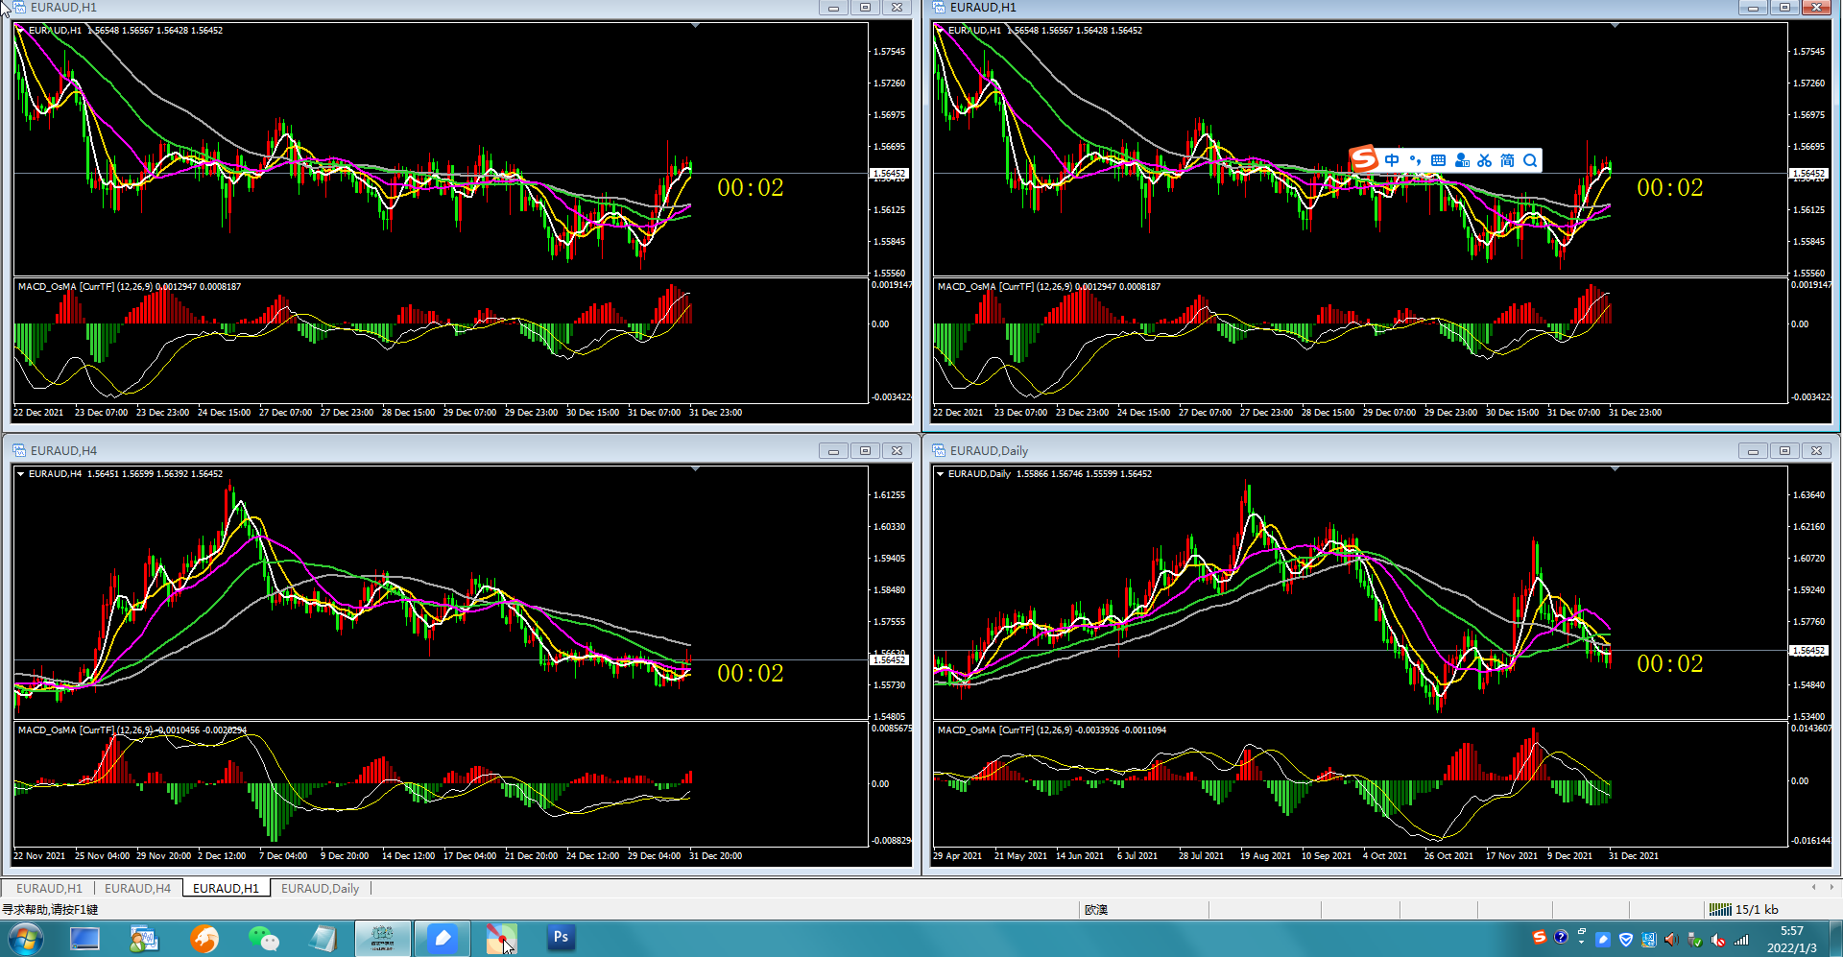Open volume speaker tray icon
1843x957 pixels.
1672,940
